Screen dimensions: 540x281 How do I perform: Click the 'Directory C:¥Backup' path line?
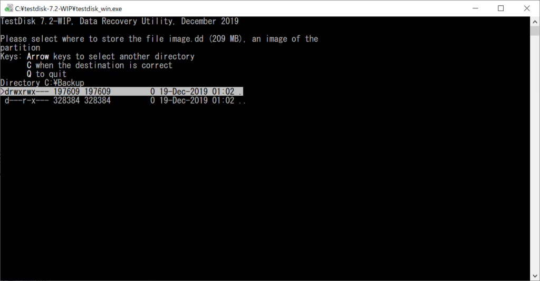(42, 83)
